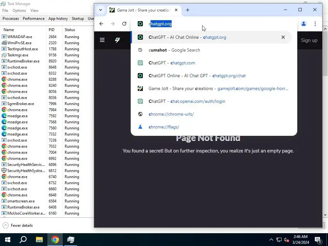Open Task Manager Options menu
328x246 pixels.
19,11
